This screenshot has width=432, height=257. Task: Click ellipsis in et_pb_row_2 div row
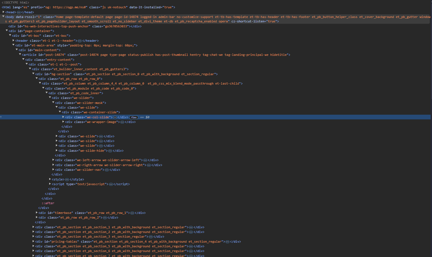(105, 217)
